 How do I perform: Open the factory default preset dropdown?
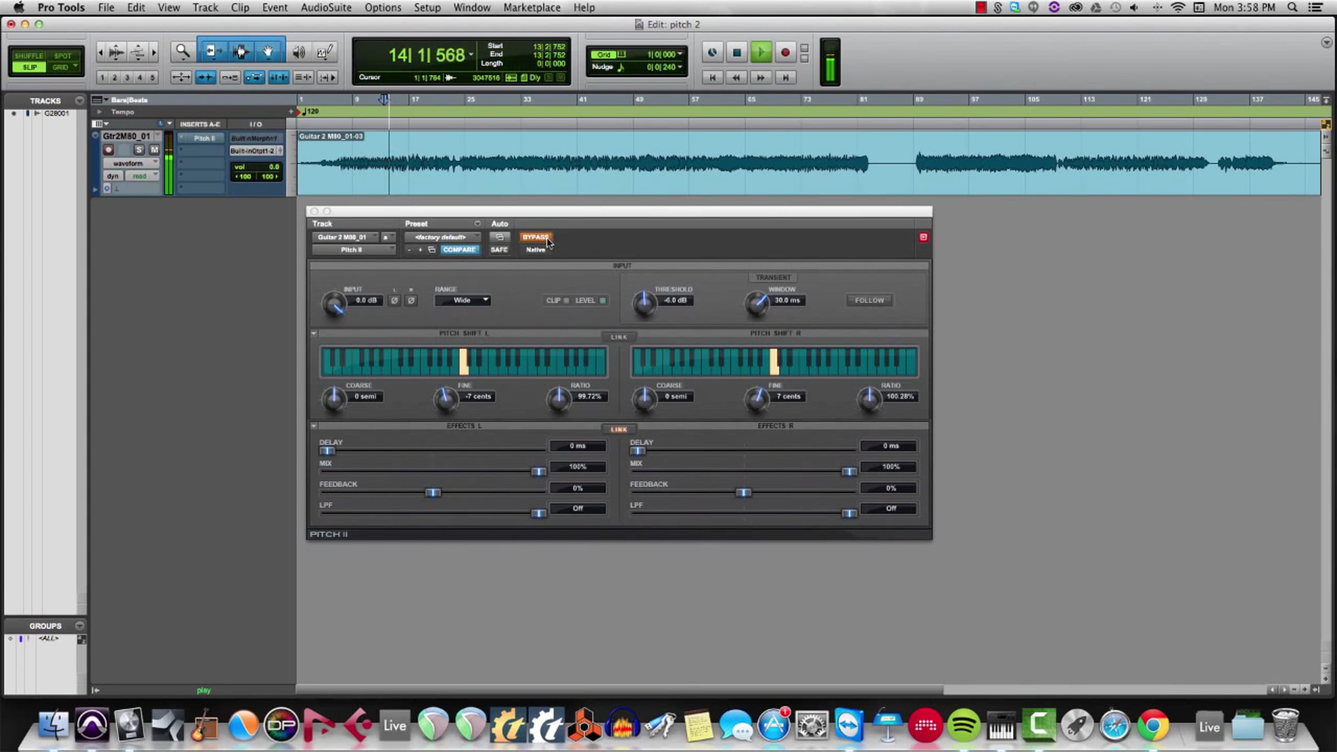(442, 237)
